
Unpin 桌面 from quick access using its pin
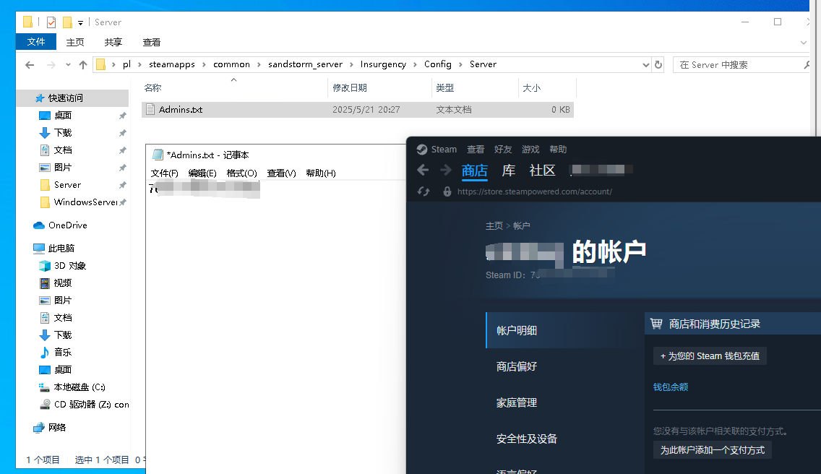coord(123,115)
